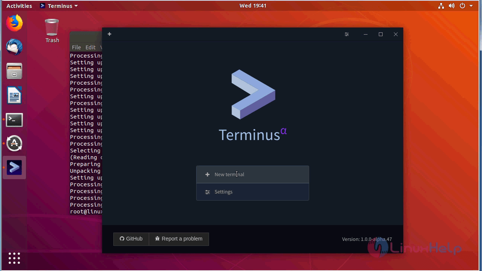482x271 pixels.
Task: Open Settings from the welcome list
Action: pos(253,192)
